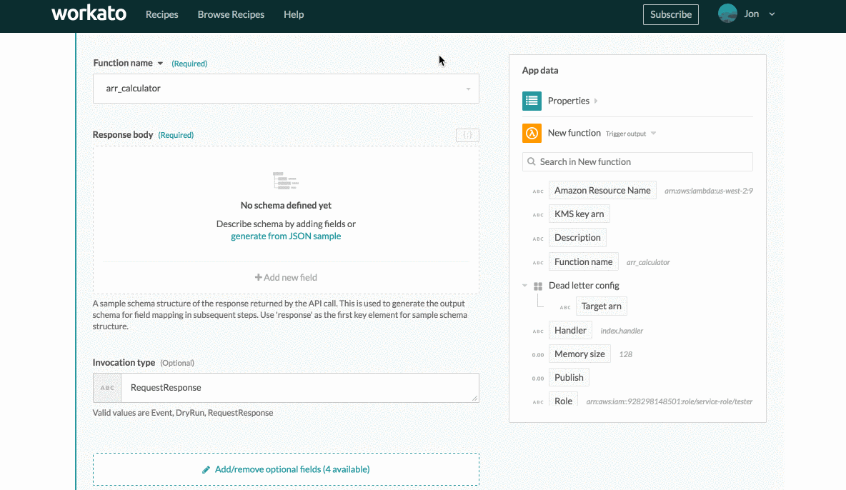Click the Dead letter config grid icon
Viewport: 846px width, 490px height.
[x=538, y=286]
